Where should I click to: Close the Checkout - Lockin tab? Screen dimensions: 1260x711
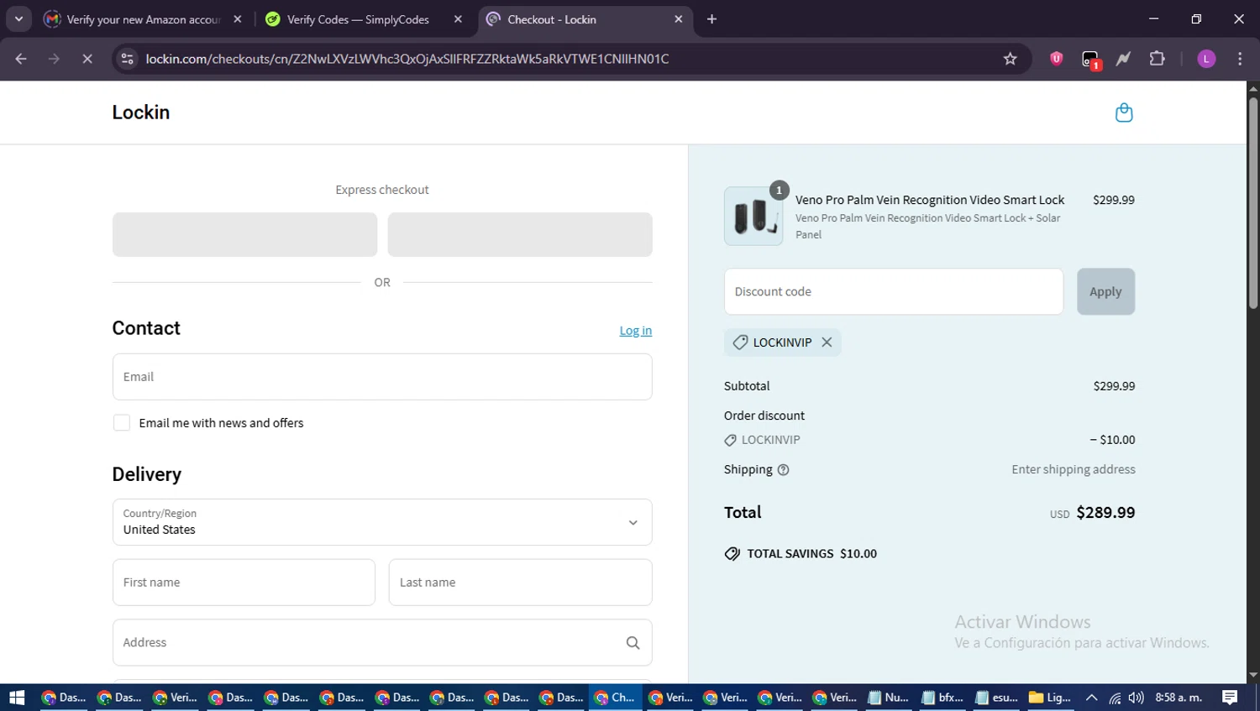coord(679,19)
